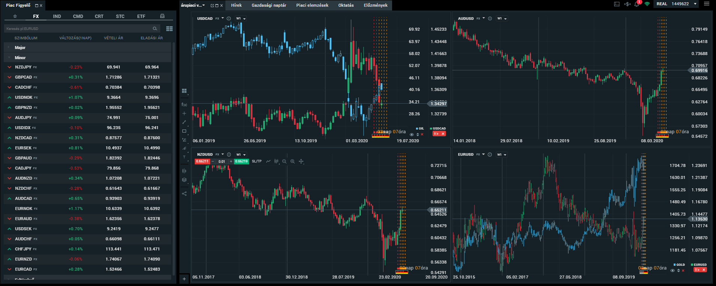
Task: Switch to the STC tab
Action: pos(120,16)
